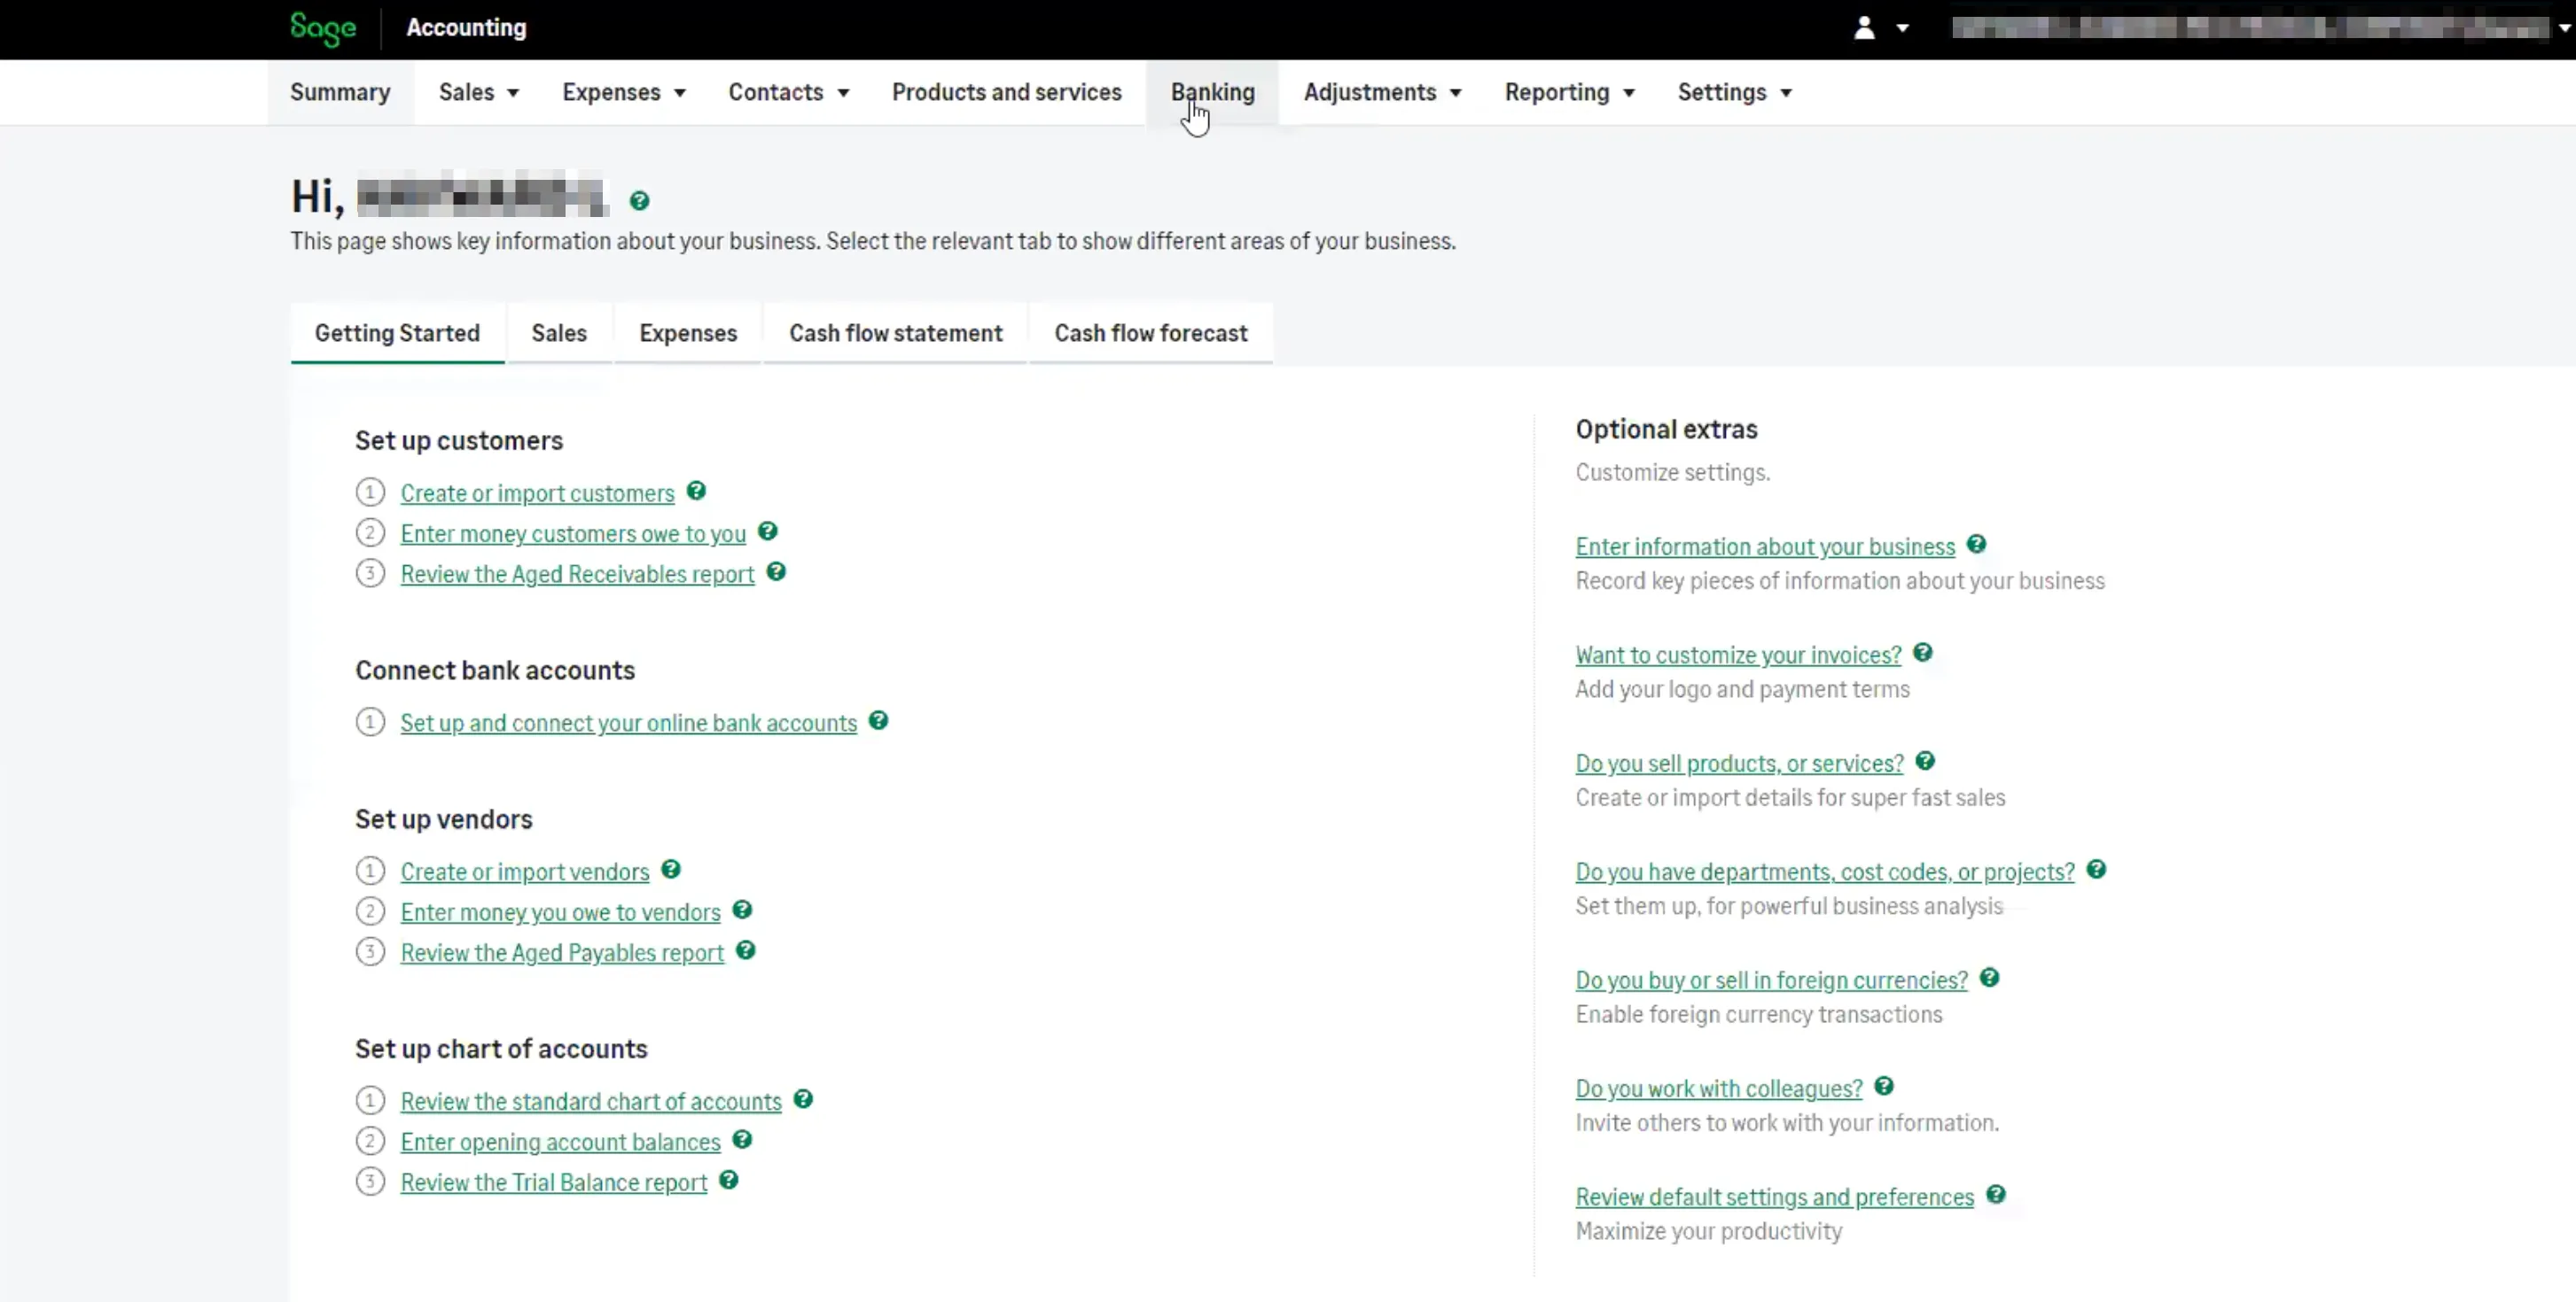Open Create or import vendors link
The width and height of the screenshot is (2576, 1302).
click(x=525, y=872)
